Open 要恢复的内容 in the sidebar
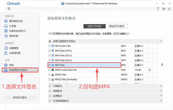173x110 pixels. 16,21
